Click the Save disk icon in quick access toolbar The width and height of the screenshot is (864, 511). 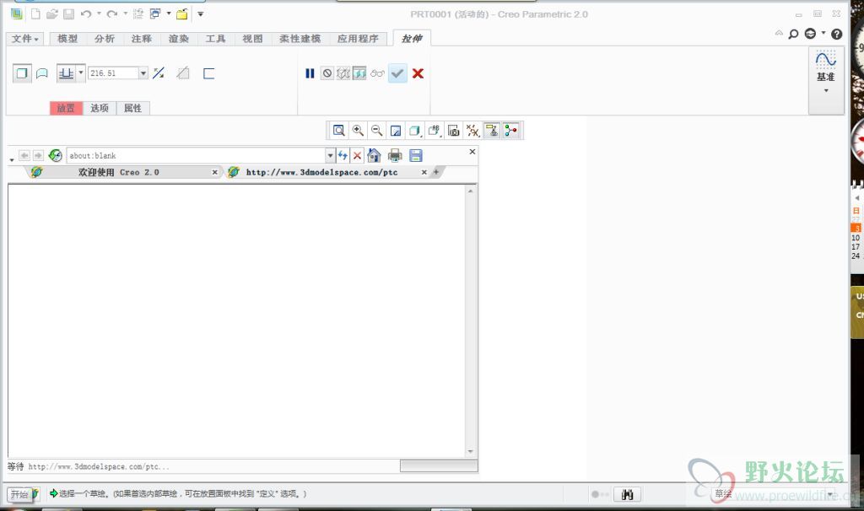coord(68,13)
